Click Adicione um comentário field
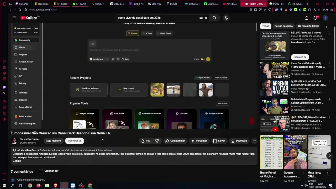 pyautogui.click(x=31, y=180)
